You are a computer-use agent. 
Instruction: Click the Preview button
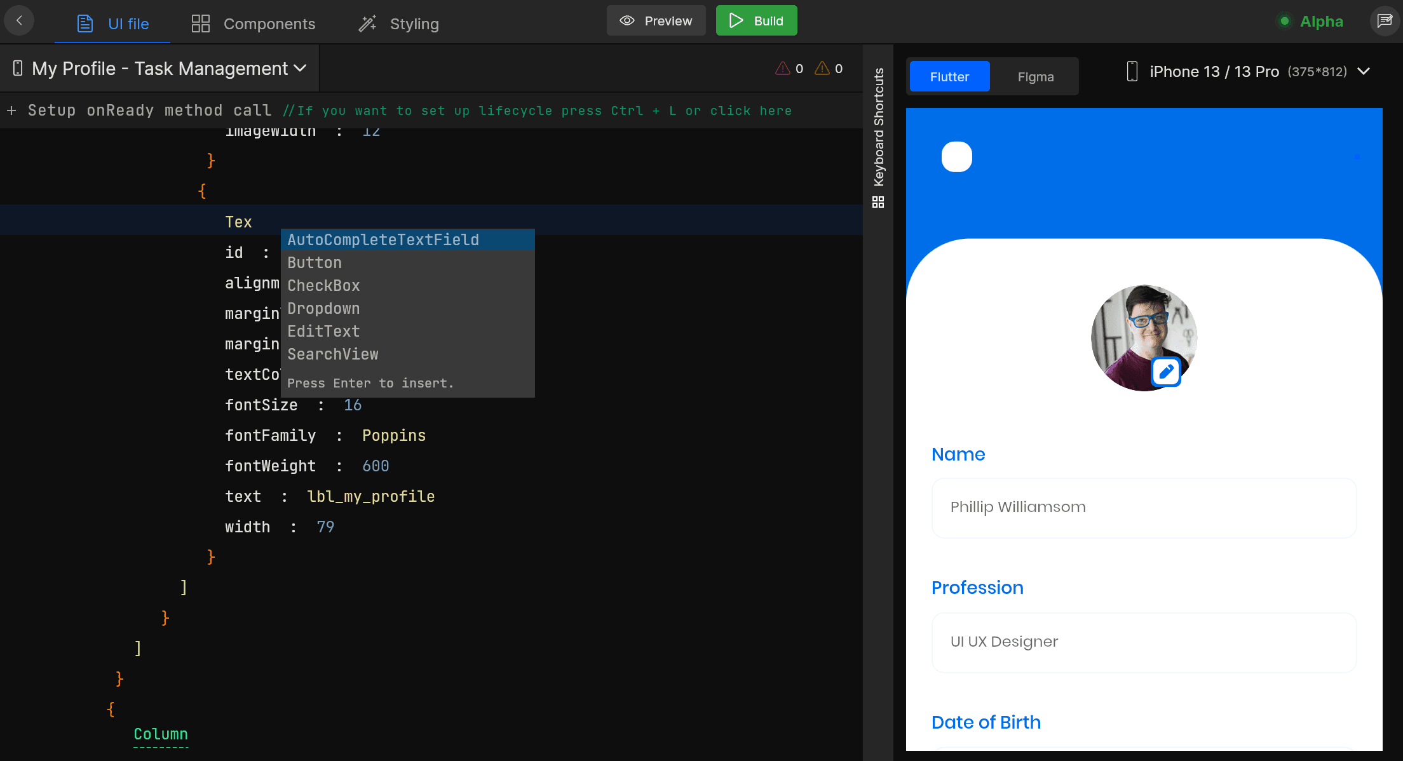click(x=656, y=20)
